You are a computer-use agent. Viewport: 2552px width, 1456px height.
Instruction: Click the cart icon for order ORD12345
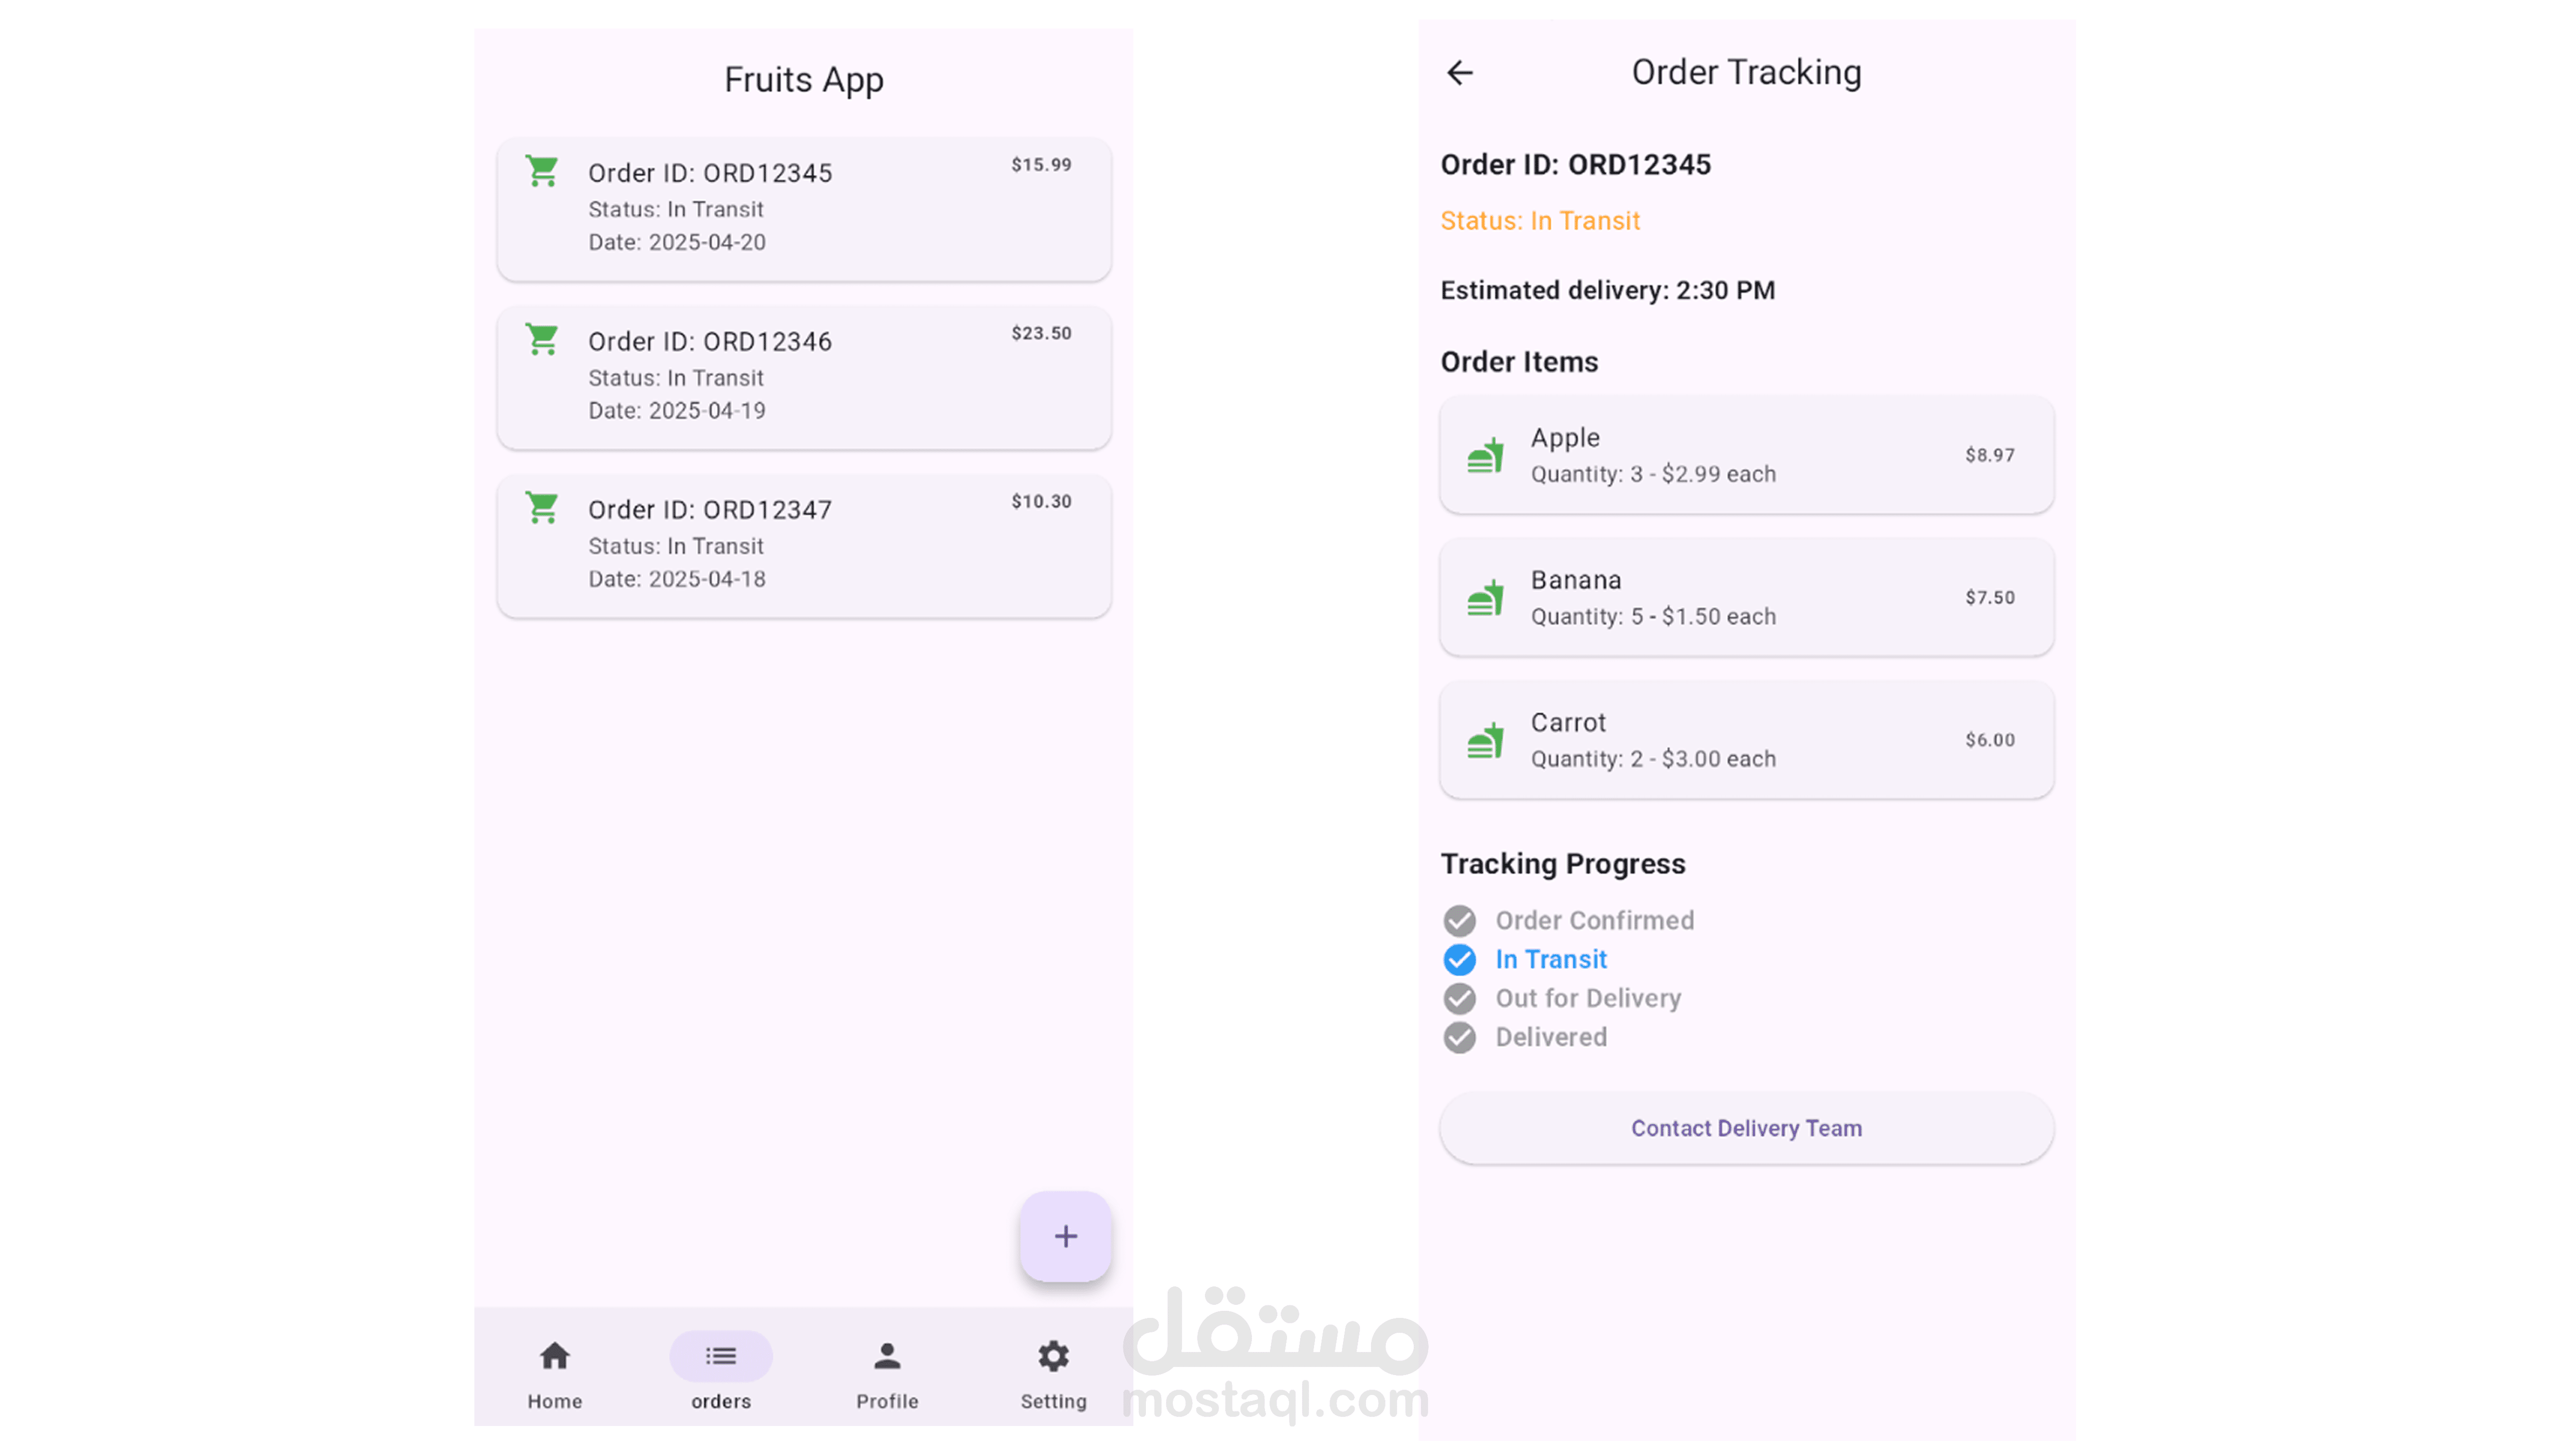542,171
